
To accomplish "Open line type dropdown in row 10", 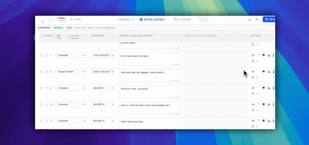I will coord(71,105).
